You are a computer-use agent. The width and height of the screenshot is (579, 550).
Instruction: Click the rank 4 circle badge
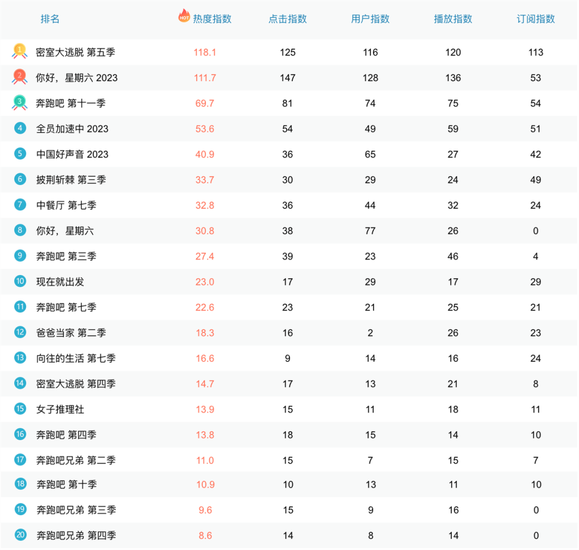pyautogui.click(x=20, y=128)
